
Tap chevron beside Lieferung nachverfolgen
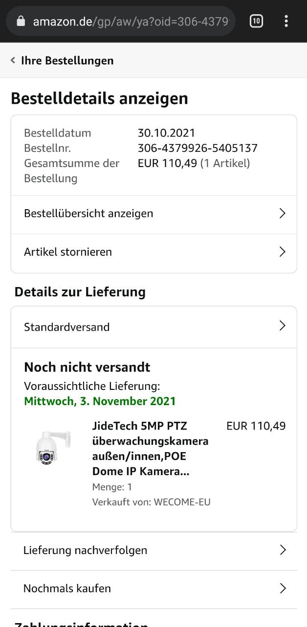point(282,550)
